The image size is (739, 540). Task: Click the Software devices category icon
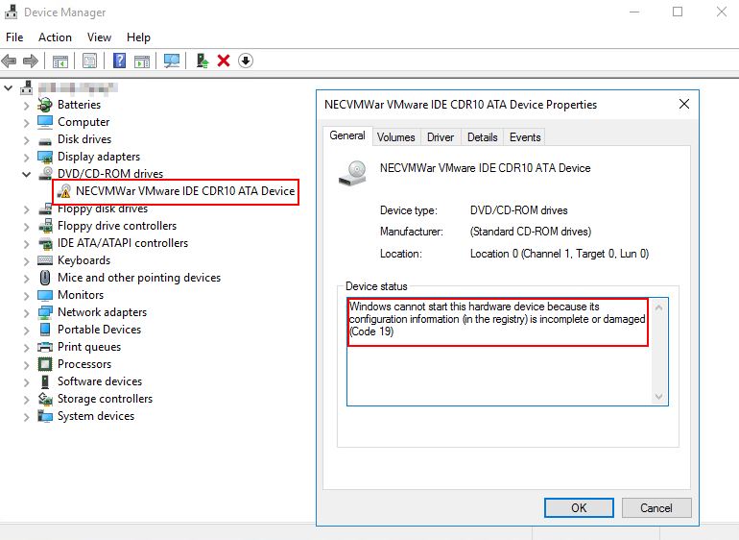pyautogui.click(x=45, y=381)
